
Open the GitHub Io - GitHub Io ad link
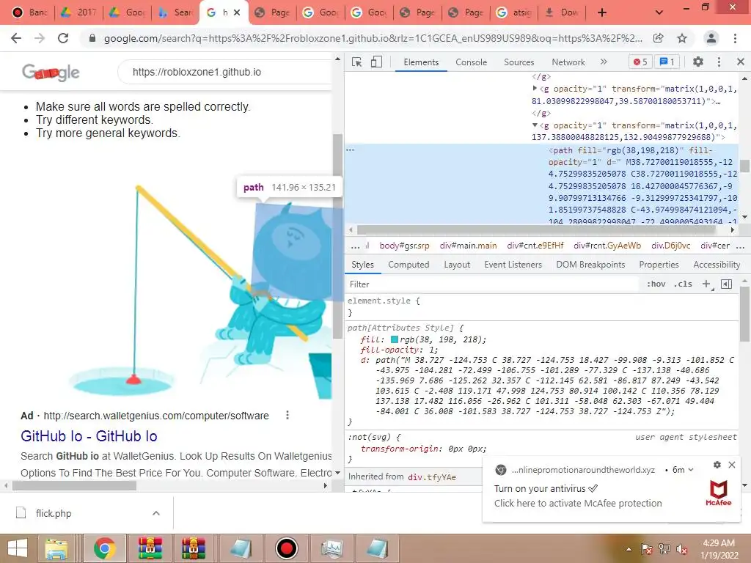pyautogui.click(x=89, y=436)
